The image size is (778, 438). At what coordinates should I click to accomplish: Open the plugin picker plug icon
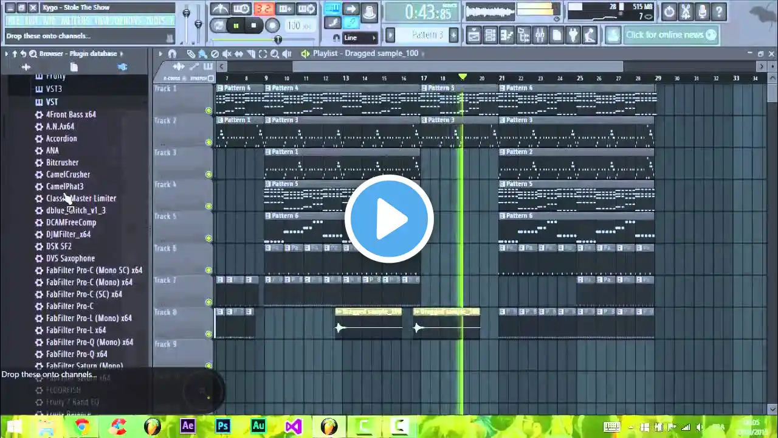pos(573,35)
